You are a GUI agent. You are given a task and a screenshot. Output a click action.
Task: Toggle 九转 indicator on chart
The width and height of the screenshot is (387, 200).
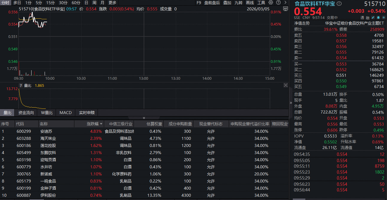pos(238,3)
